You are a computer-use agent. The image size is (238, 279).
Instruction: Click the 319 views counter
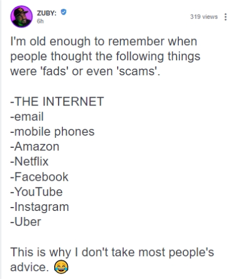pos(204,17)
